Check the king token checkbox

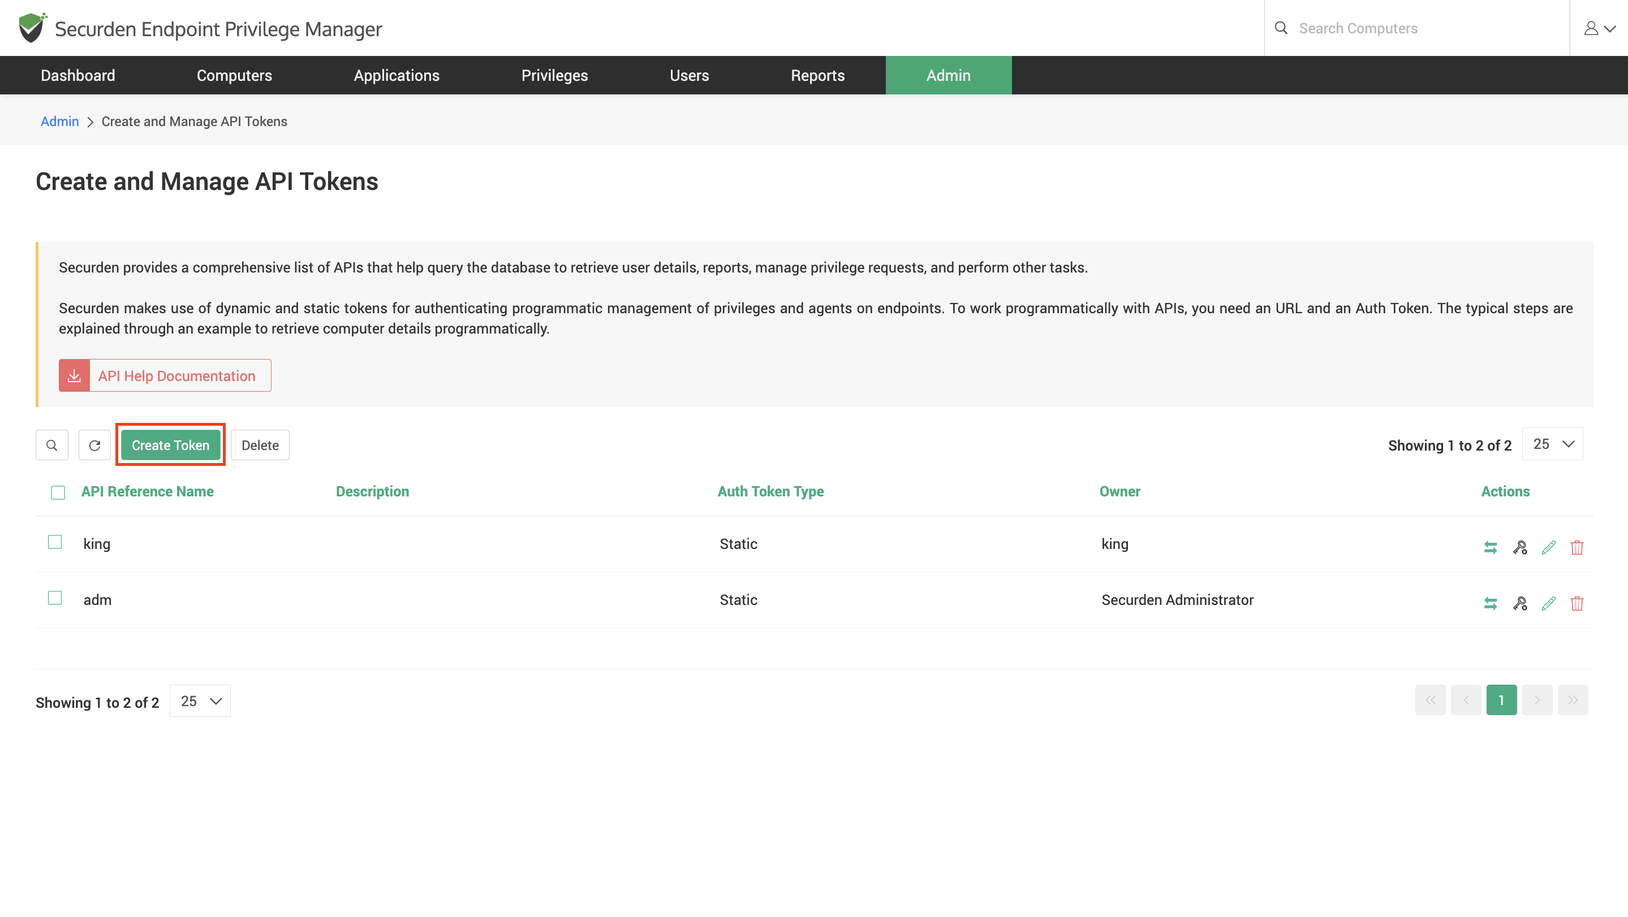55,543
